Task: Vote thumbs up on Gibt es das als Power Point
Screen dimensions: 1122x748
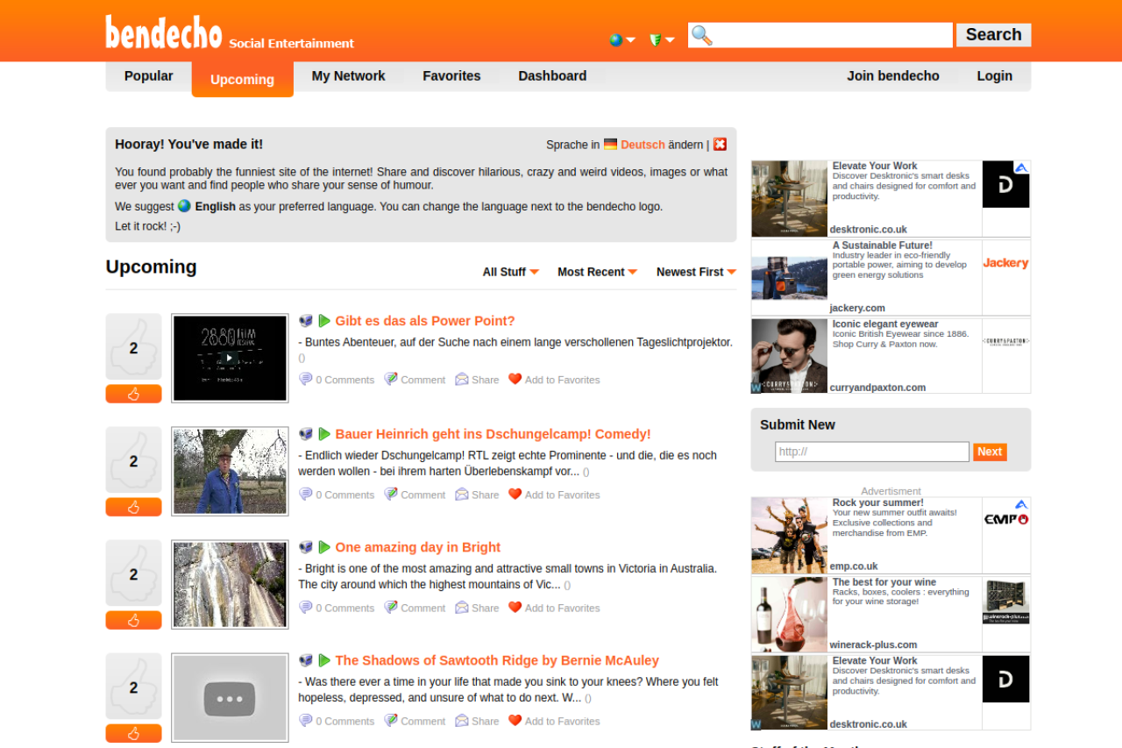Action: coord(133,394)
